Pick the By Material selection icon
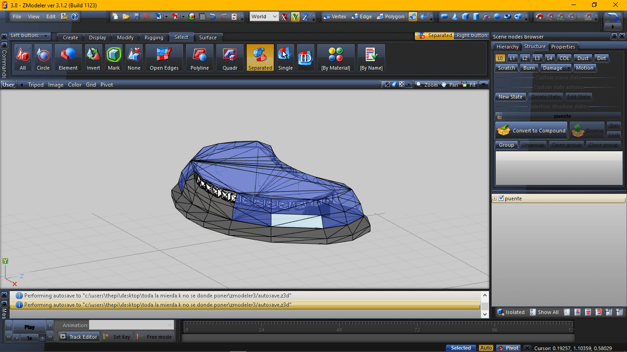The image size is (627, 352). [x=336, y=58]
